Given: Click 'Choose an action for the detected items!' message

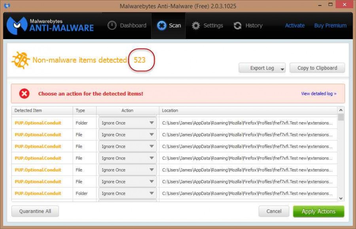Looking at the screenshot, I should [x=91, y=94].
